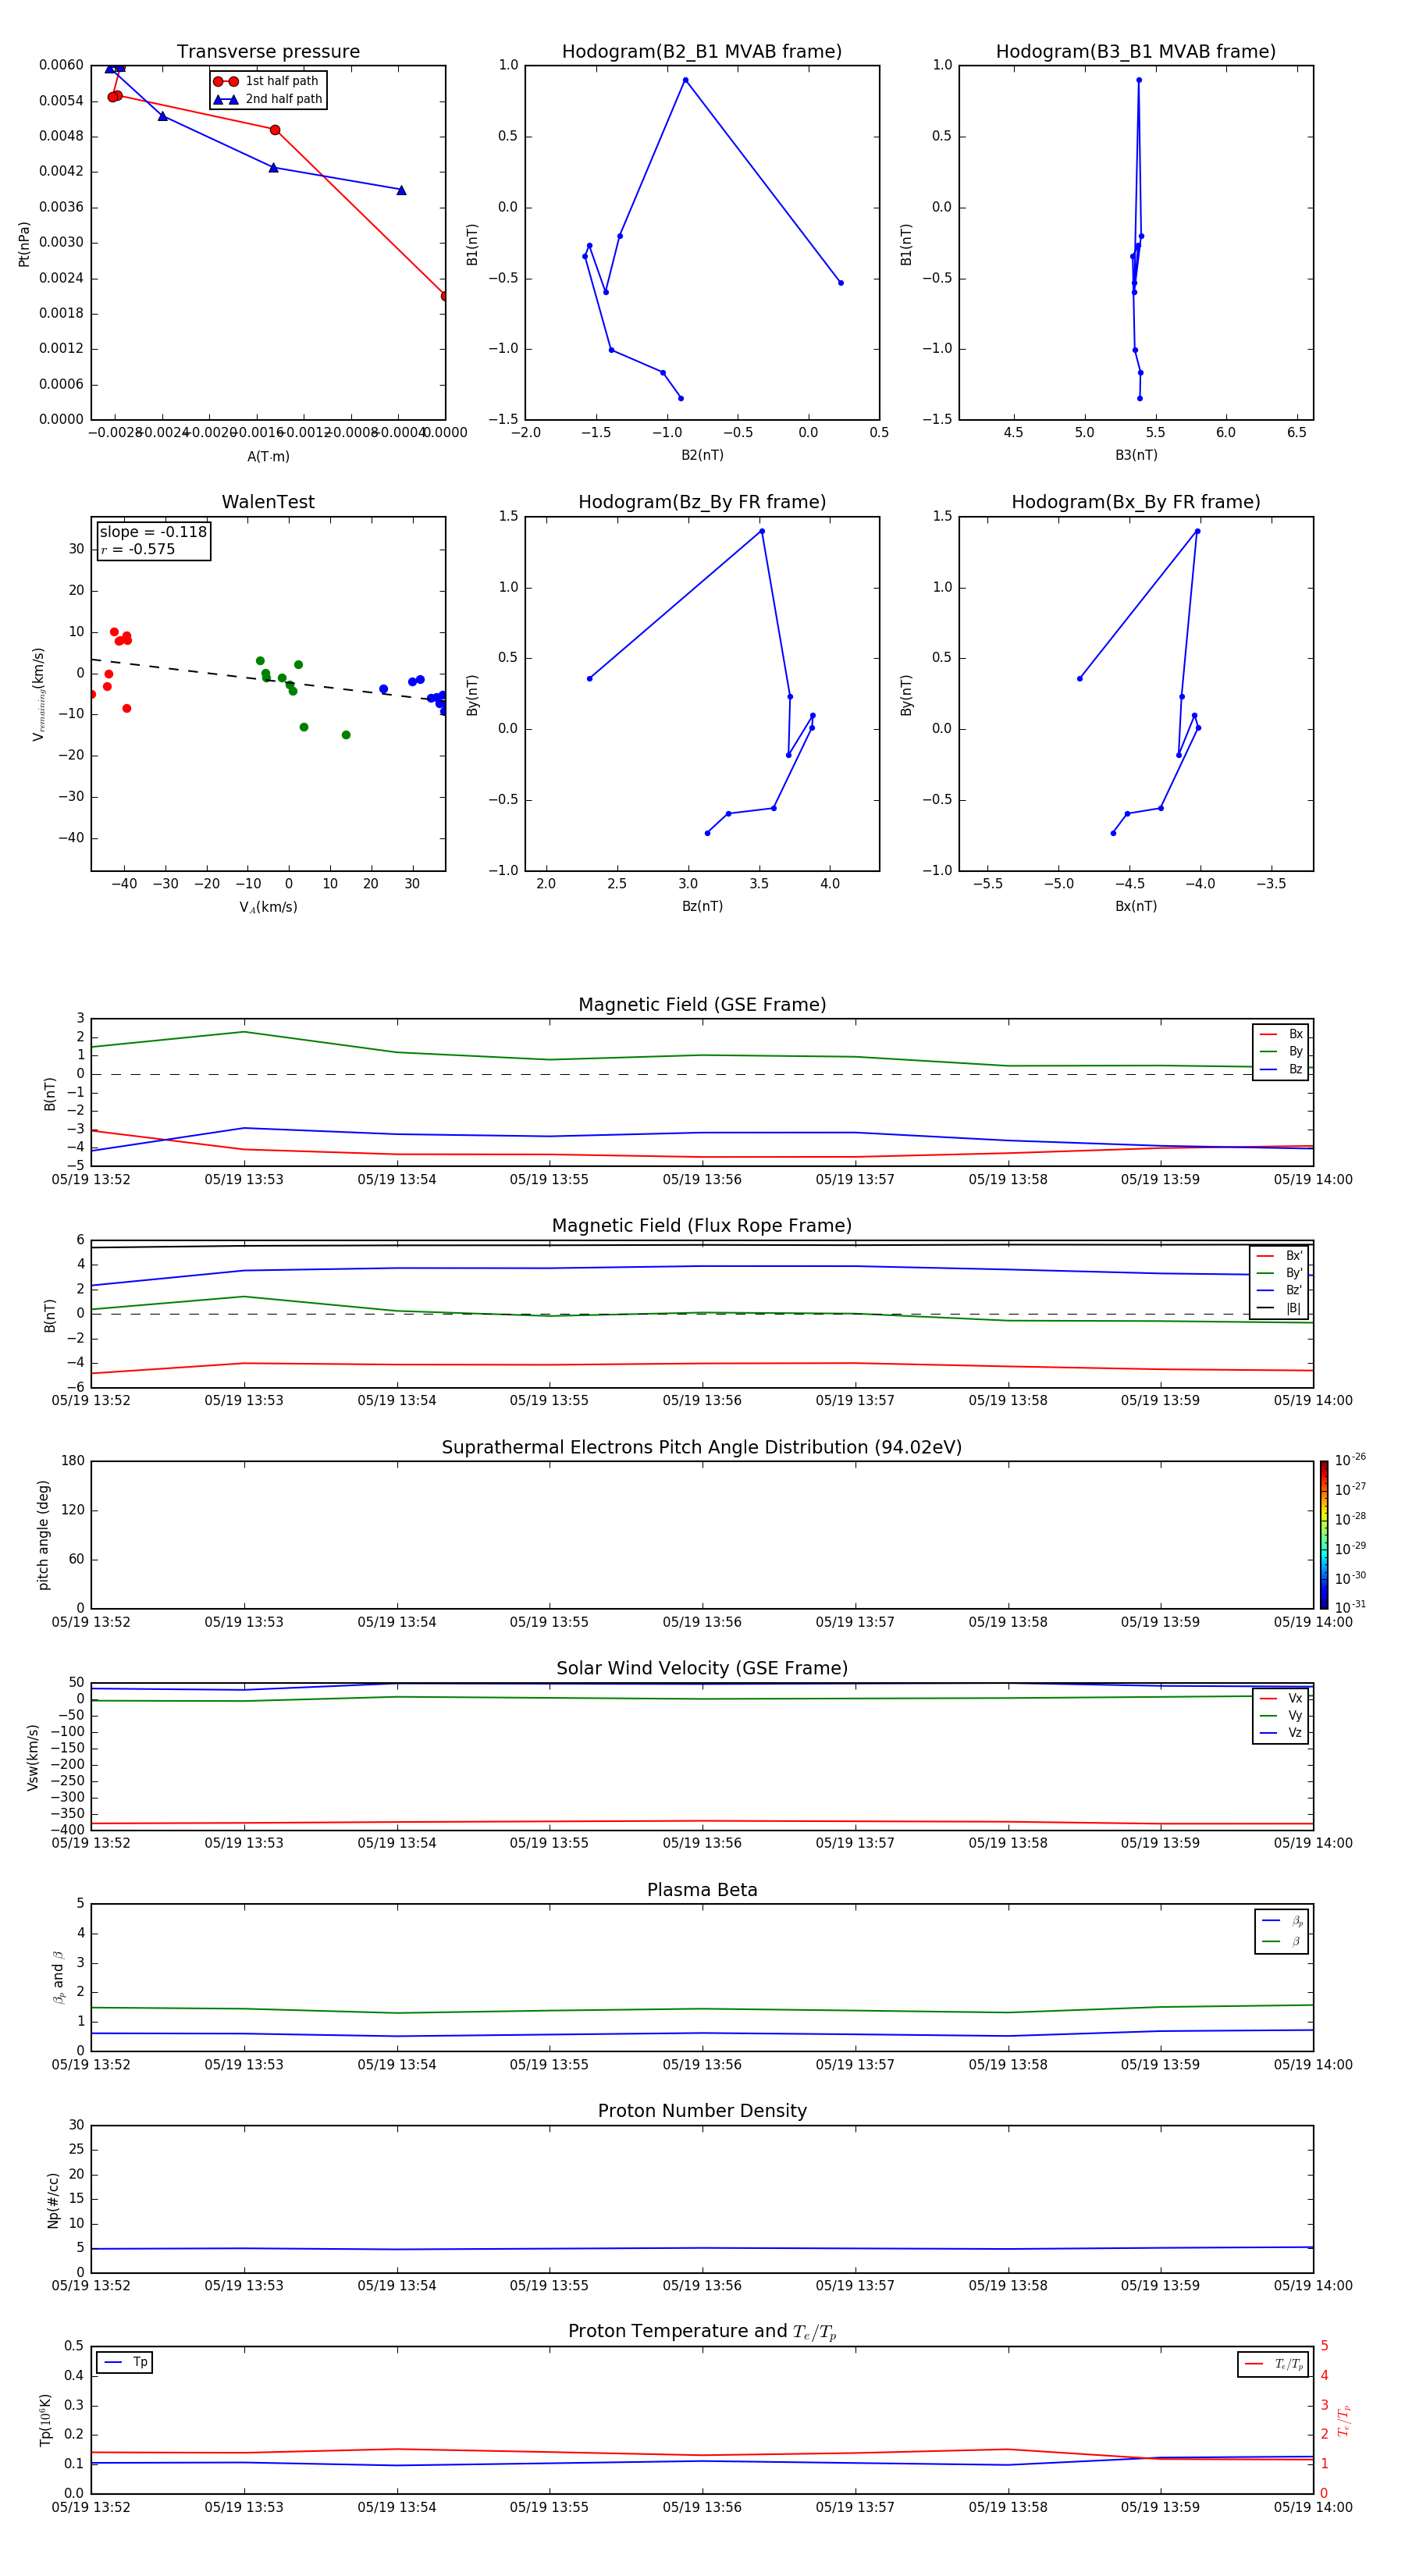Click the top peak point in Bz_By hodogram
This screenshot has height=2576, width=1405.
[762, 531]
